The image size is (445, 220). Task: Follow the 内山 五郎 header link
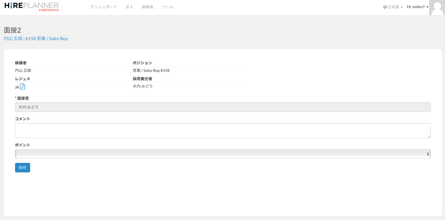click(x=13, y=38)
